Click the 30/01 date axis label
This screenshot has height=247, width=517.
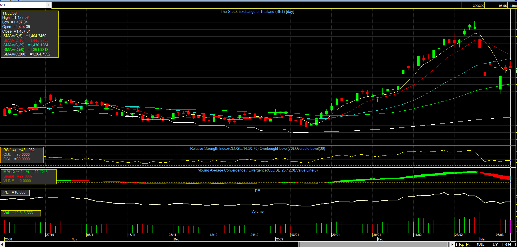tap(377, 235)
